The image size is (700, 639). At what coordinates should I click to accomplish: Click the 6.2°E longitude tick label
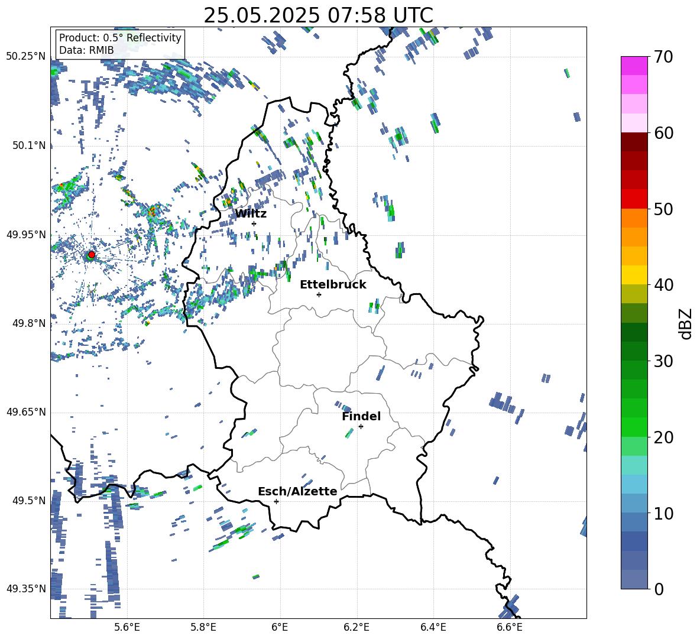[x=357, y=627]
